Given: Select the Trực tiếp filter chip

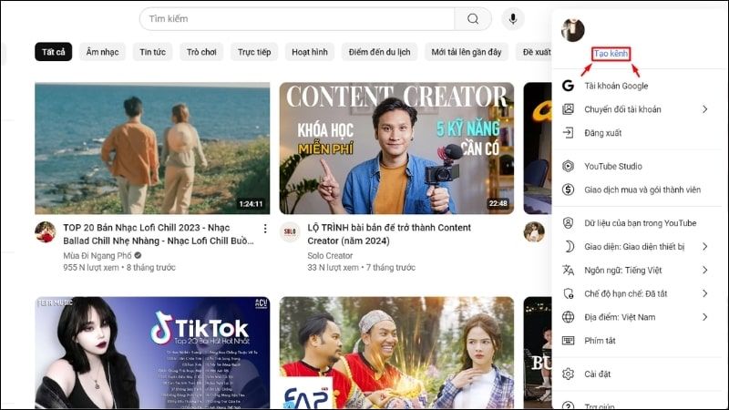Looking at the screenshot, I should 254,52.
